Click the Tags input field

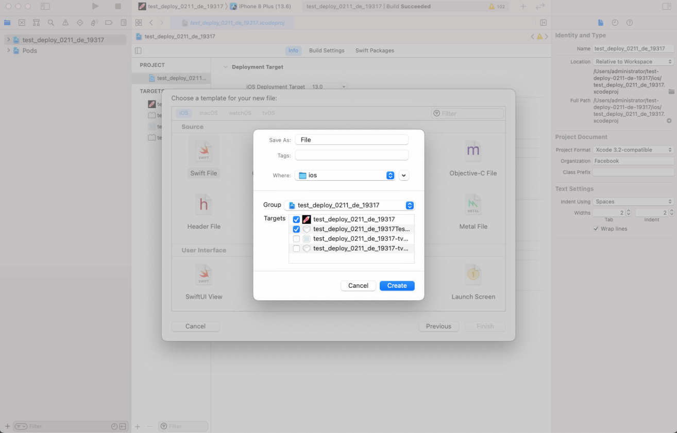point(352,155)
